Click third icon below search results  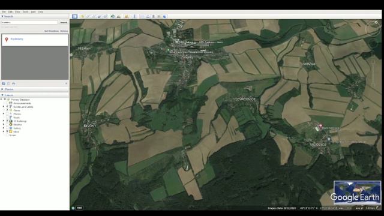(x=14, y=83)
